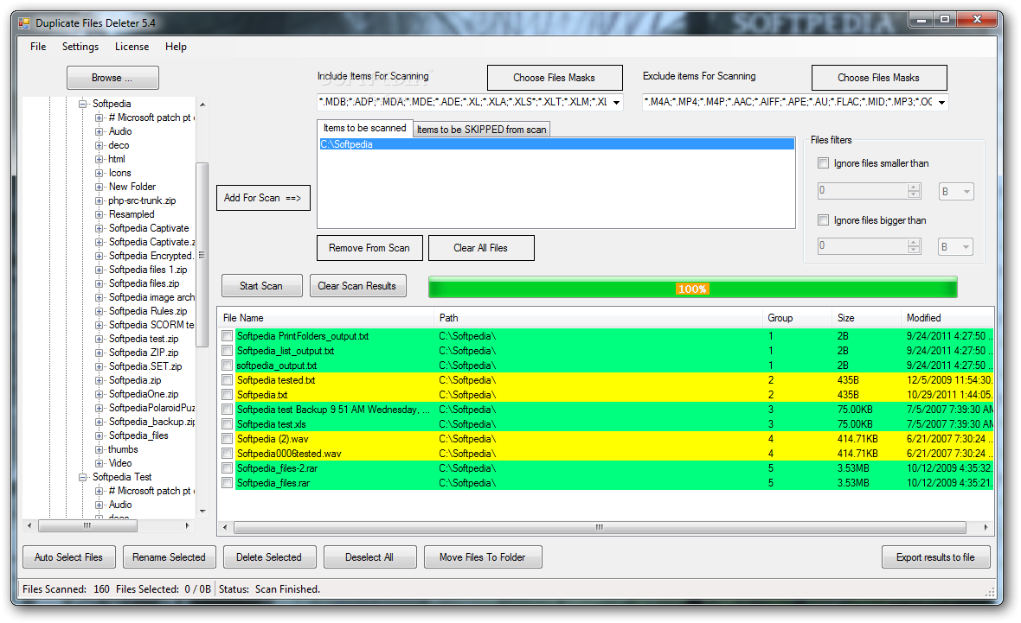Click the smaller-than size input field
This screenshot has width=1021, height=623.
pyautogui.click(x=863, y=191)
